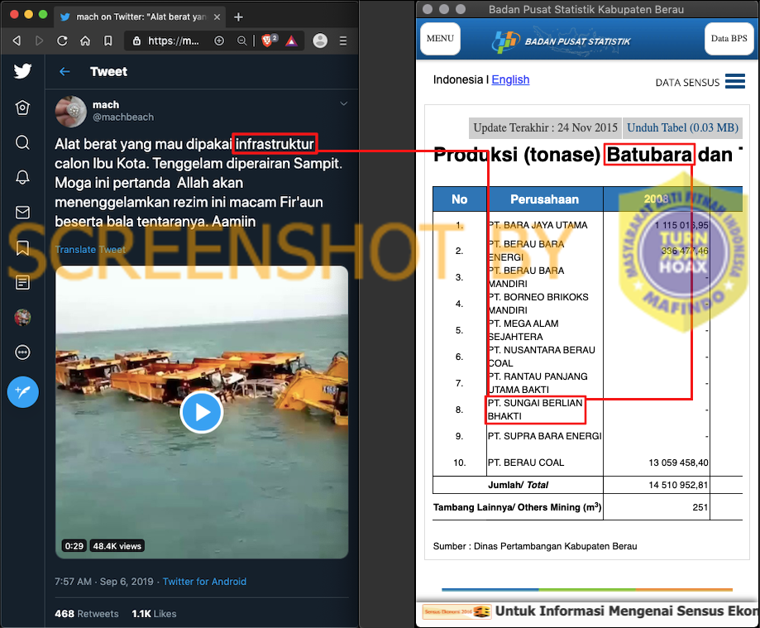Open mach's profile picture
Image resolution: width=760 pixels, height=628 pixels.
click(x=71, y=111)
